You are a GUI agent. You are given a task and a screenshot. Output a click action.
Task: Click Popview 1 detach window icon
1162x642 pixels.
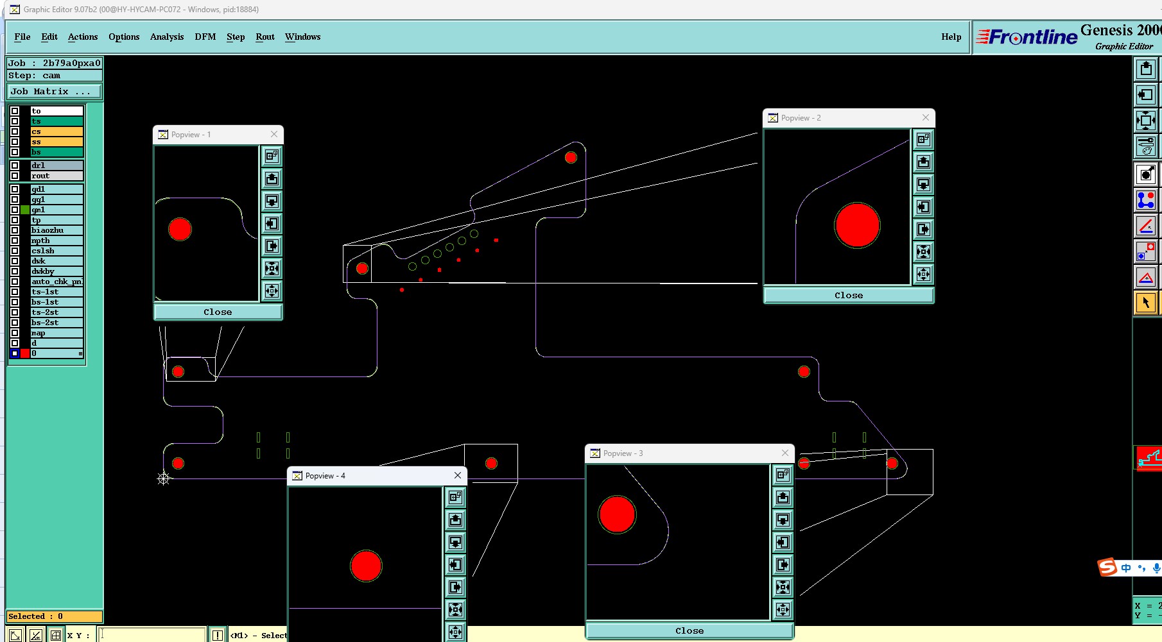[272, 156]
